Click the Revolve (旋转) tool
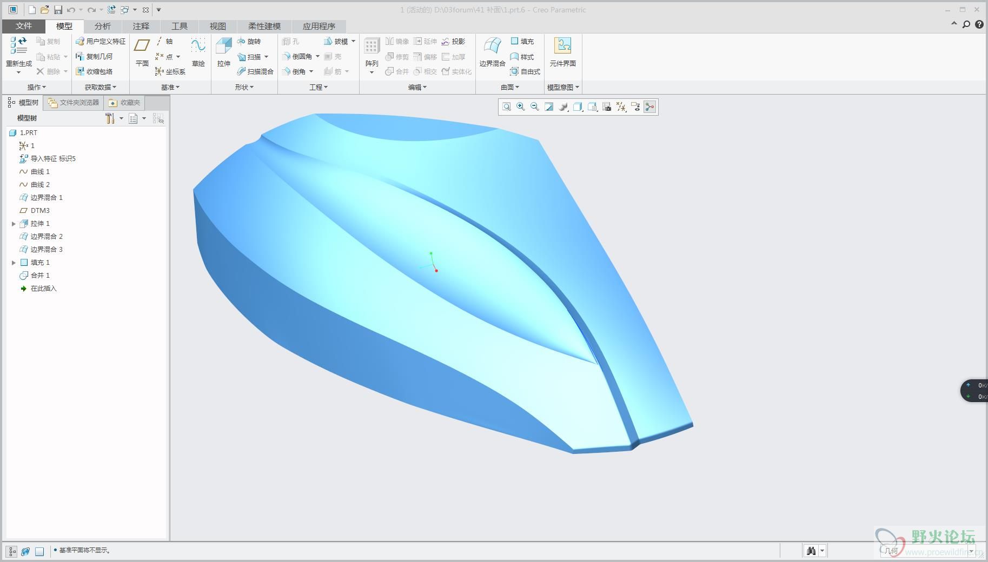 249,42
